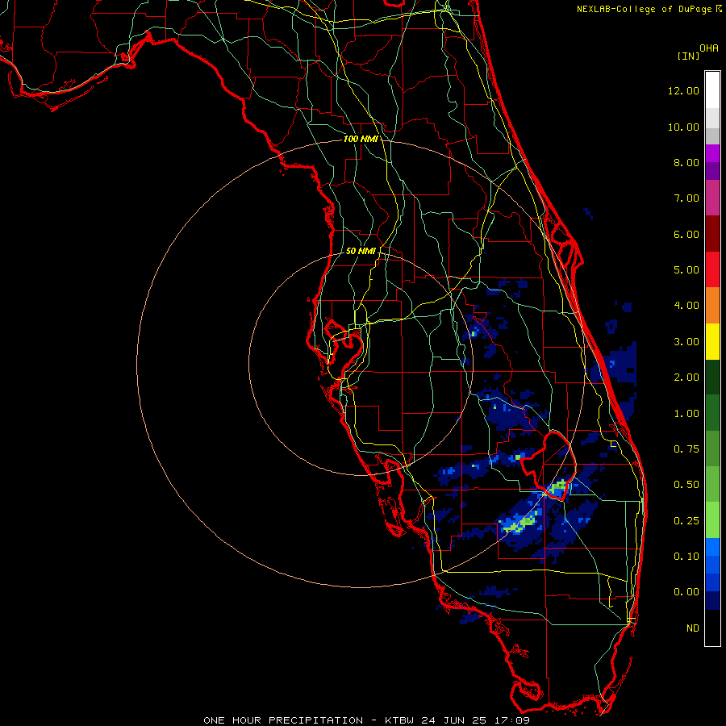Click the 100 NMI range ring label
The height and width of the screenshot is (726, 726).
pyautogui.click(x=361, y=139)
